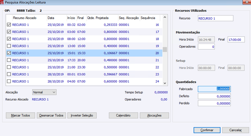Screen dimensions: 251x136
Task: Click the application icon in title bar
Action: coord(2,2)
